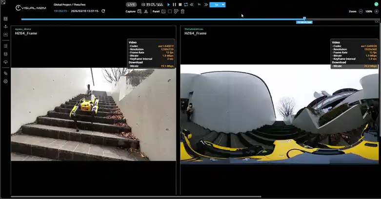Click the collapse-panel chevron box icon in sidebar
Image resolution: width=381 pixels, height=199 pixels.
coord(5,35)
